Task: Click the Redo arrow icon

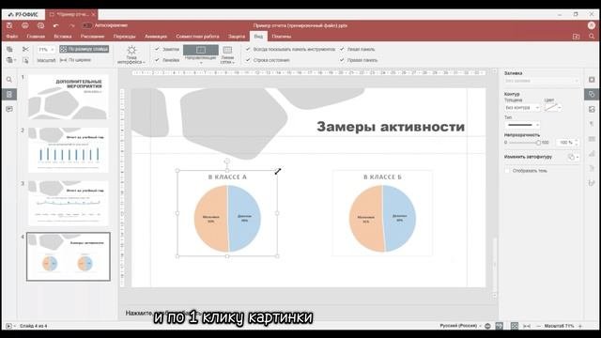Action: tap(71, 25)
